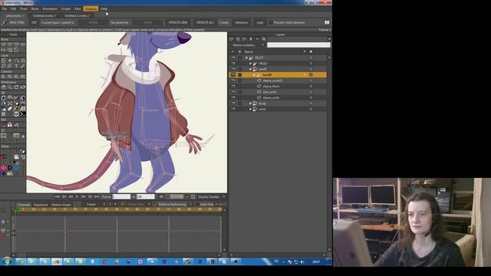Click the magnifier search icon in Layers panel
The height and width of the screenshot is (276, 491).
[264, 39]
